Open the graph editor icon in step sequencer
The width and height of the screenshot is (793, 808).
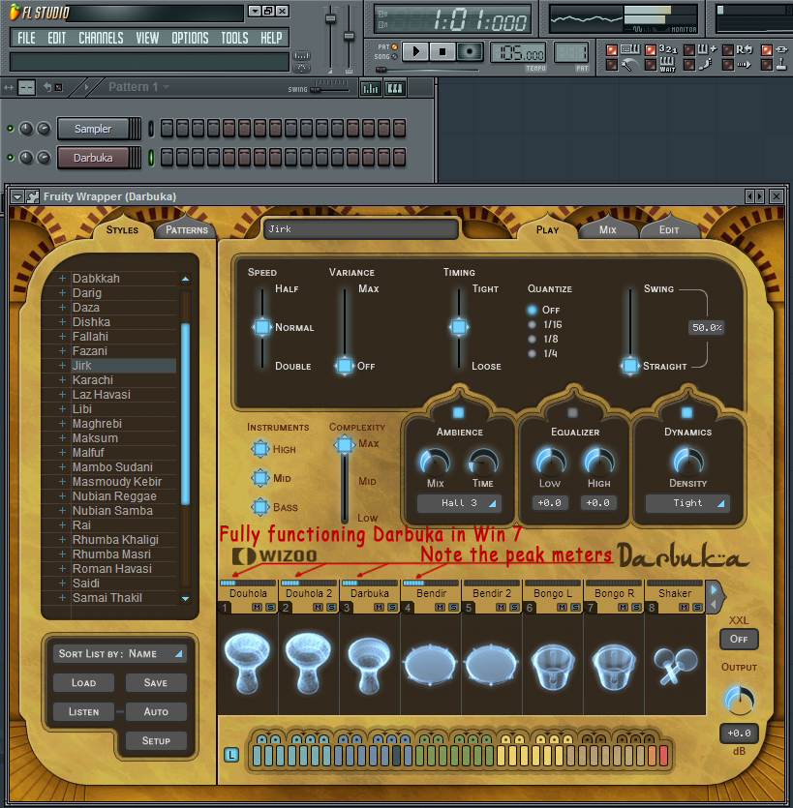[370, 88]
